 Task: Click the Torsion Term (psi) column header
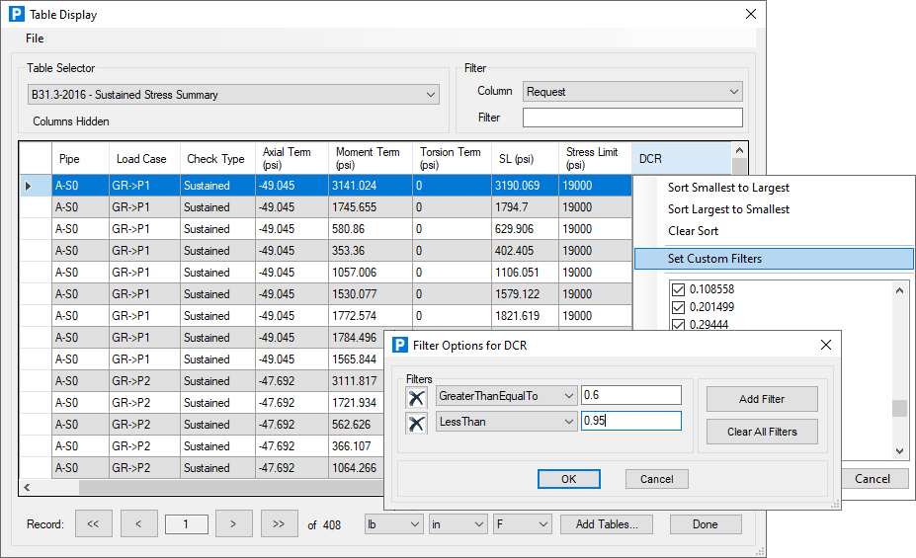453,158
